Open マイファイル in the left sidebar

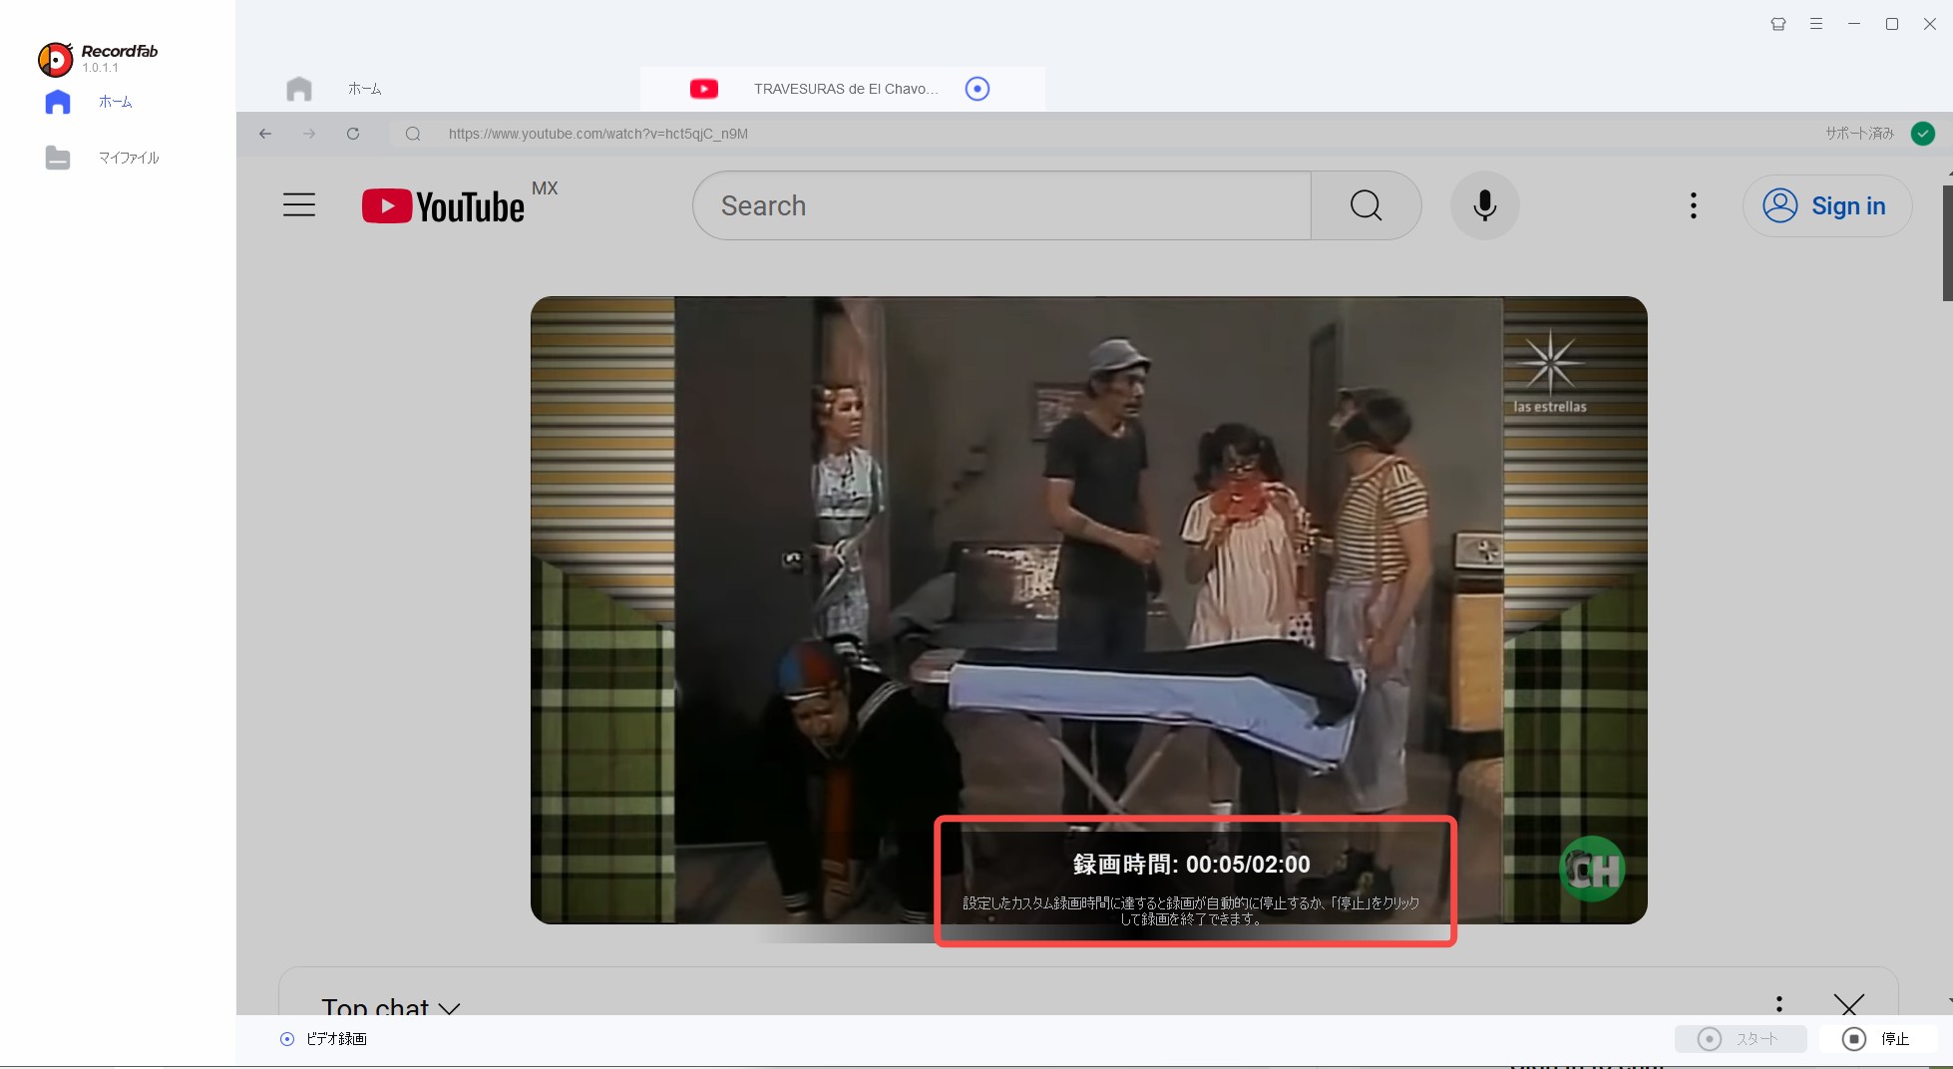(x=129, y=158)
